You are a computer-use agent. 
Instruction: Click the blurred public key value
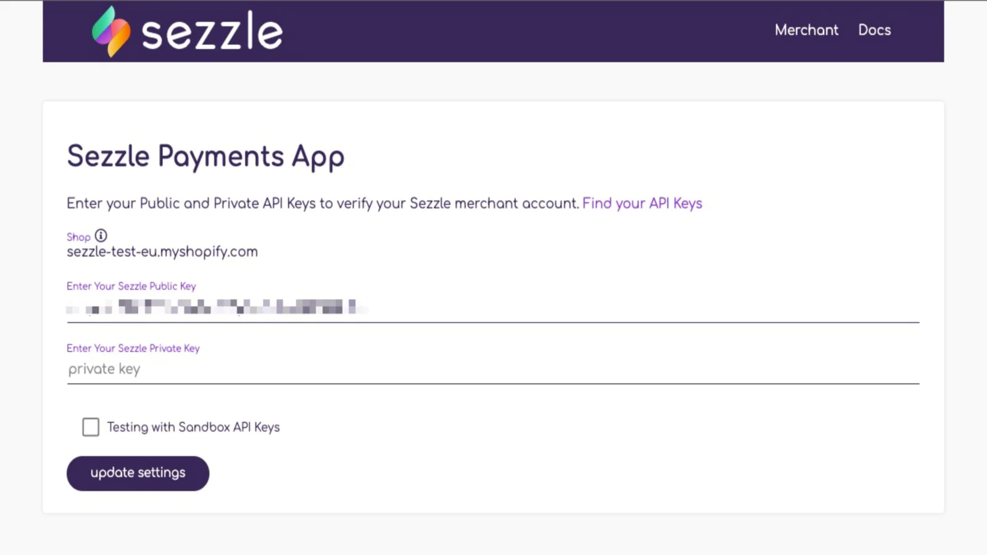(x=217, y=306)
